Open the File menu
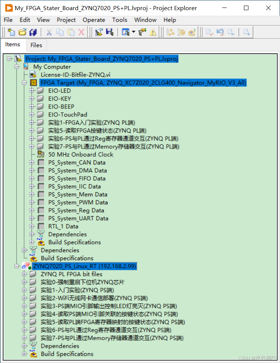The image size is (280, 363). click(x=8, y=20)
